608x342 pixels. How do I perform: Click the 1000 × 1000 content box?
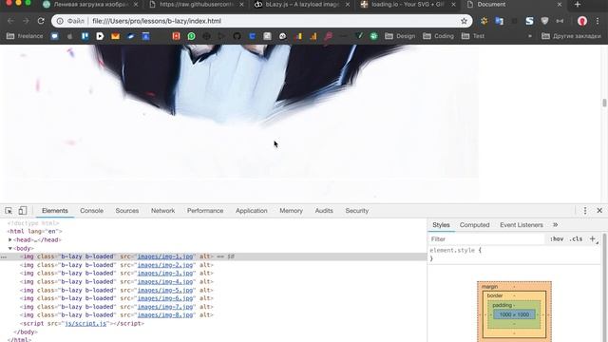click(x=514, y=314)
